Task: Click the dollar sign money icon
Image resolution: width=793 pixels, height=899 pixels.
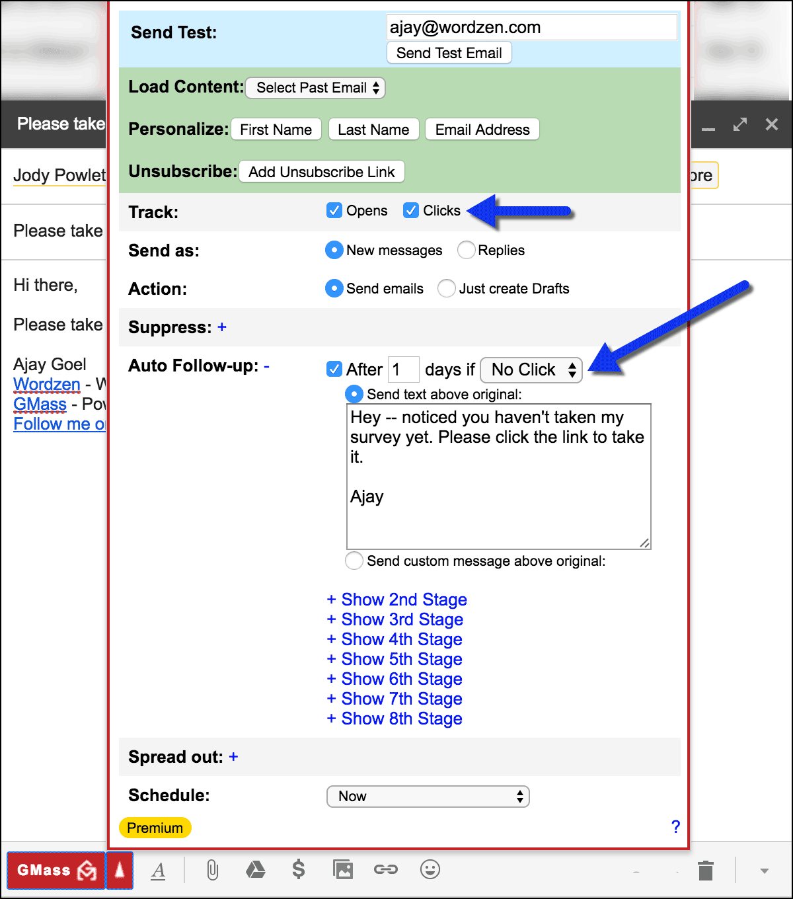Action: tap(299, 870)
